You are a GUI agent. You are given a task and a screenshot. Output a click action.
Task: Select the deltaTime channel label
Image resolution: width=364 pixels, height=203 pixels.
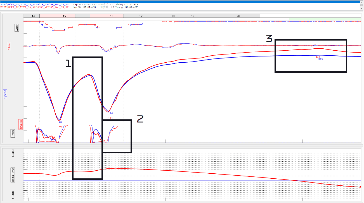tap(12, 175)
